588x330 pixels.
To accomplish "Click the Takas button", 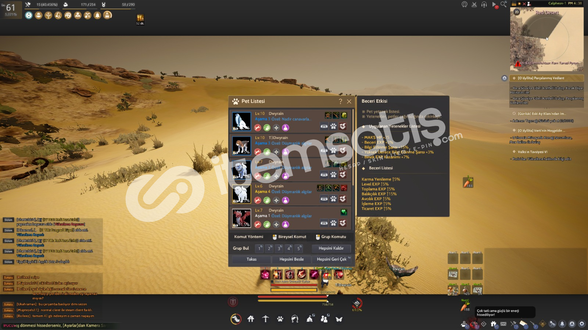I will click(x=251, y=259).
